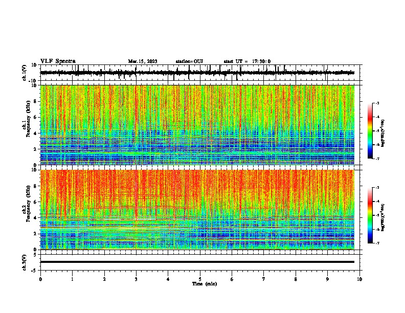Click the "ch.3(V)" axis label
The image size is (405, 313).
(x=25, y=262)
